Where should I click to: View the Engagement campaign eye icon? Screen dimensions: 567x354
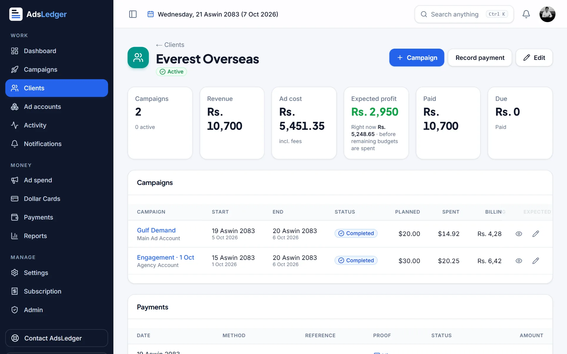519,261
